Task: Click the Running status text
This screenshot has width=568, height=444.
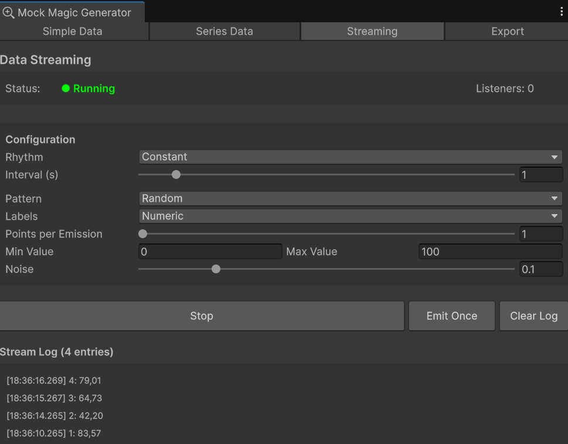Action: coord(94,89)
